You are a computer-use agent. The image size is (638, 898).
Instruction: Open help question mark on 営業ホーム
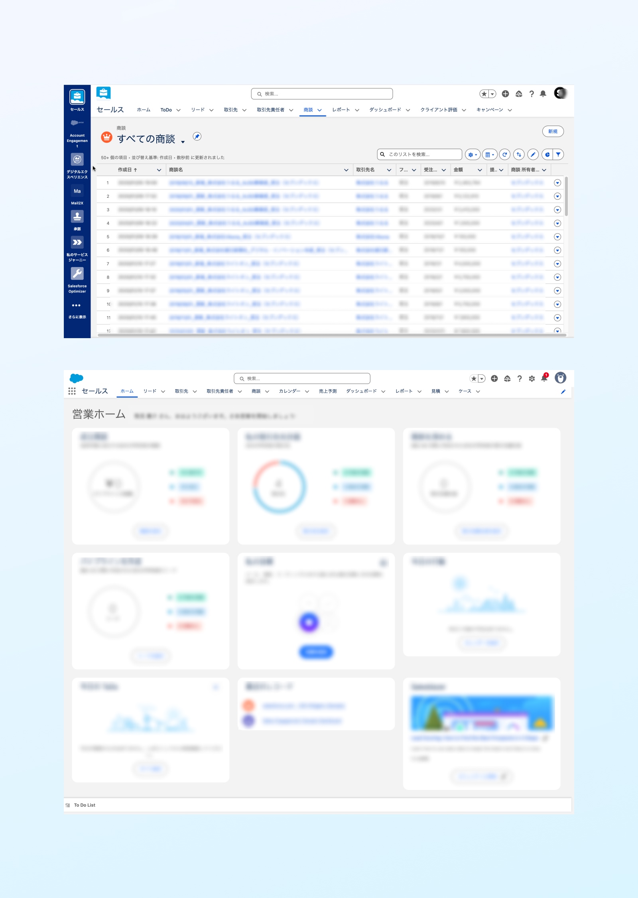[520, 379]
